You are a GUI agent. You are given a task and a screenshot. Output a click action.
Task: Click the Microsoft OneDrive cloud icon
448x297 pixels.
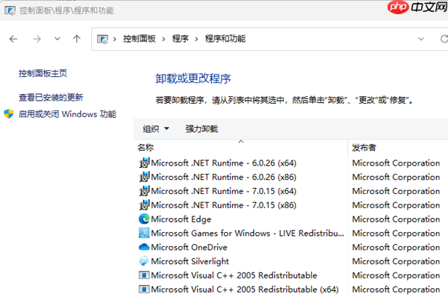pyautogui.click(x=144, y=247)
